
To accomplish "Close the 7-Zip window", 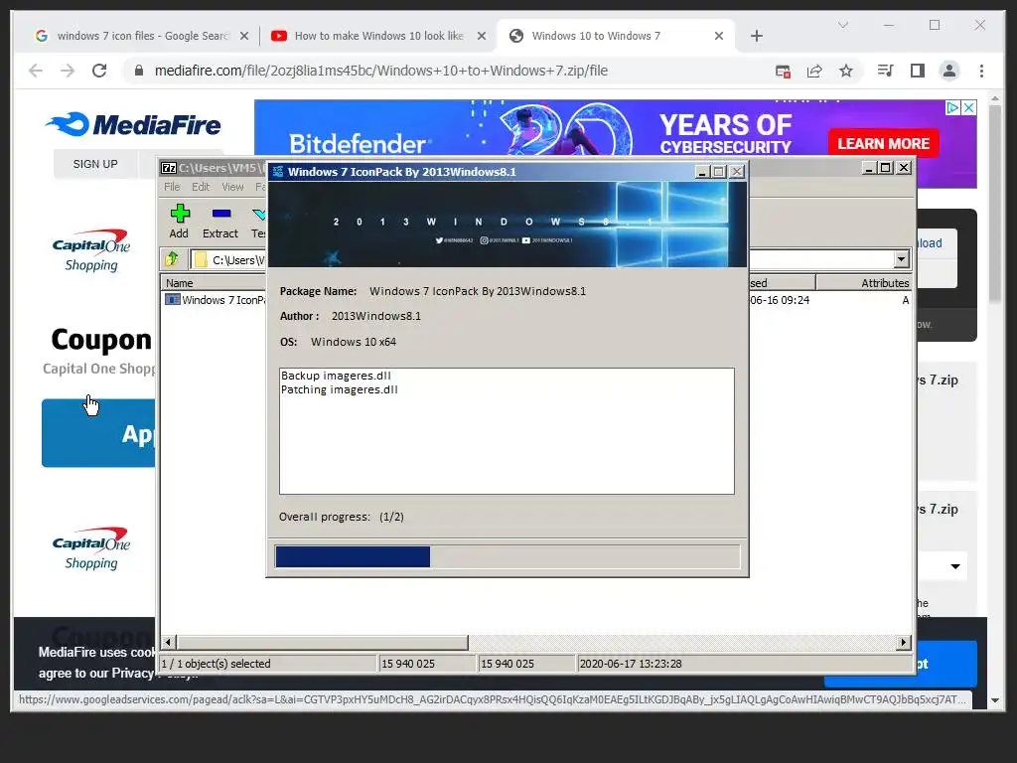I will pyautogui.click(x=904, y=167).
